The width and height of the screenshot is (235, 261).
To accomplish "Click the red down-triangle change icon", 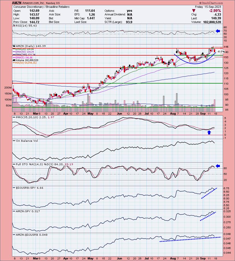I will click(x=193, y=11).
